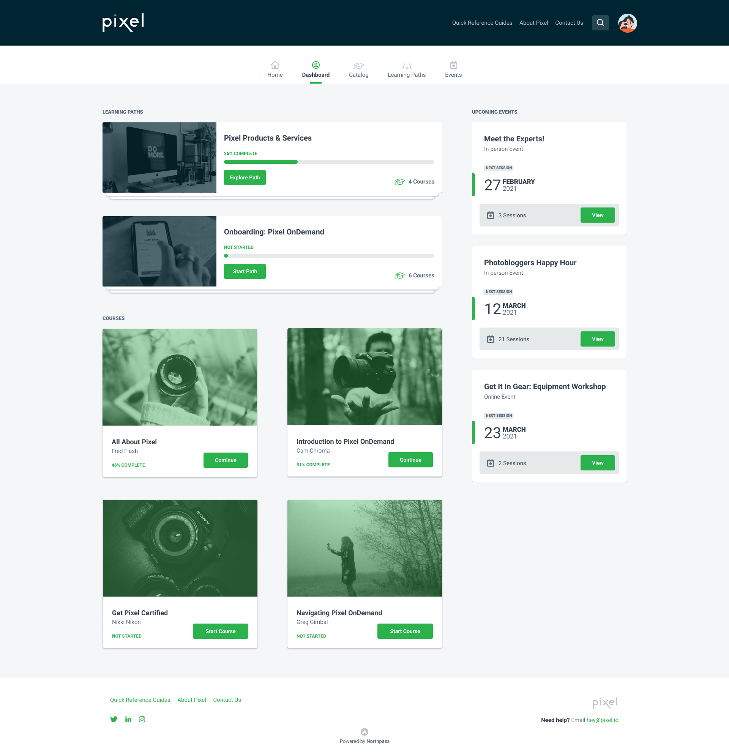Click calendar icon next to 21 Sessions
The height and width of the screenshot is (752, 729).
[x=490, y=339]
